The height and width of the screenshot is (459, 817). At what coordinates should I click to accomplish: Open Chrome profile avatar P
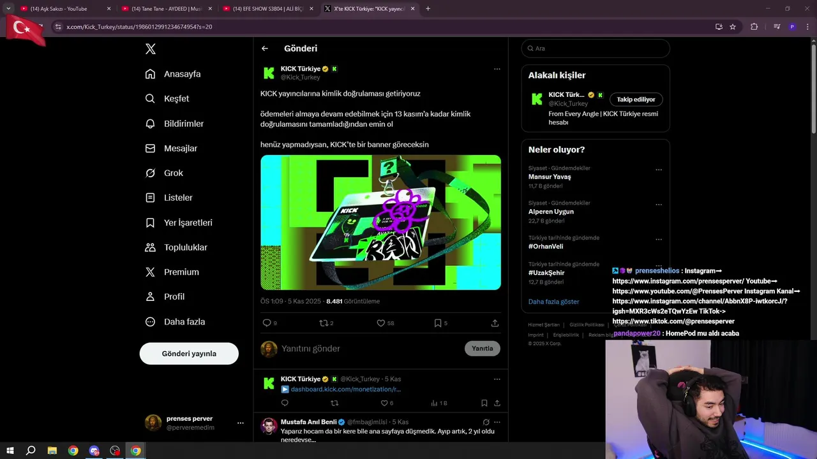(x=792, y=27)
